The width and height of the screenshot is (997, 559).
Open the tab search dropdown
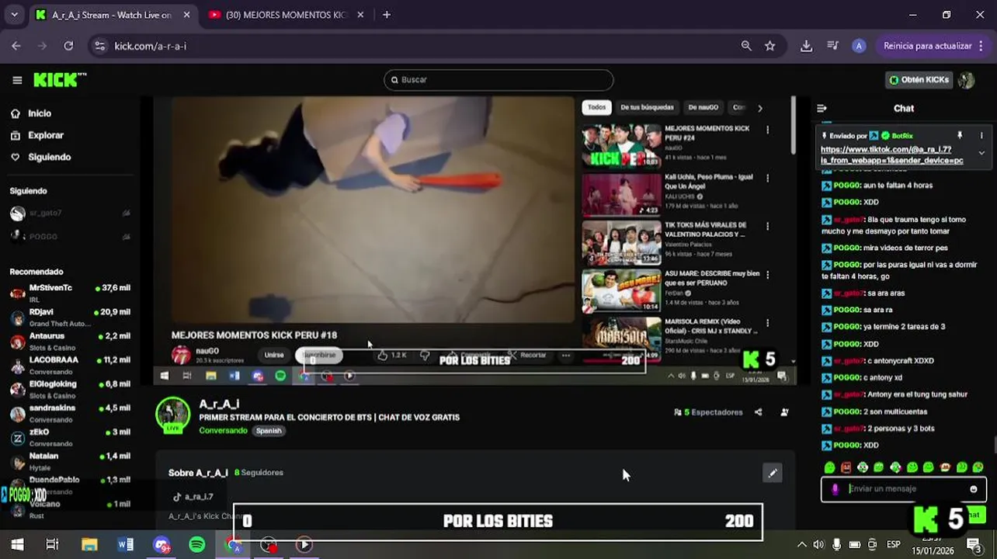pyautogui.click(x=14, y=15)
